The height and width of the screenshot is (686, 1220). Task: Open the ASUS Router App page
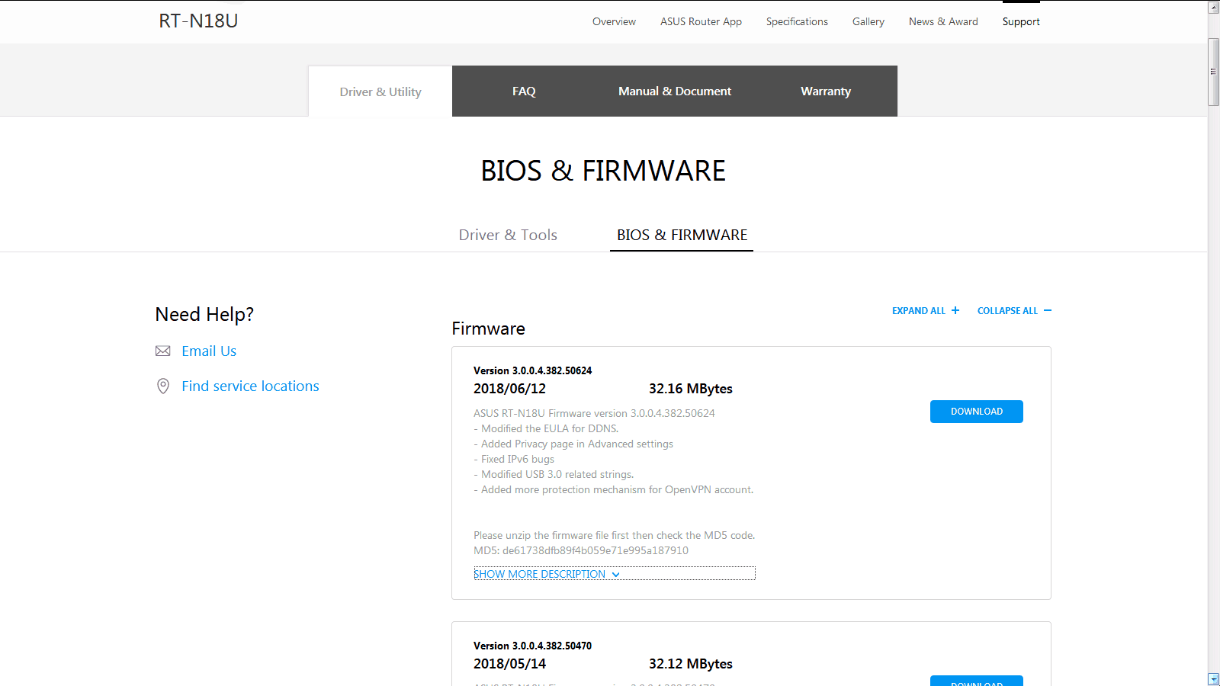point(701,21)
